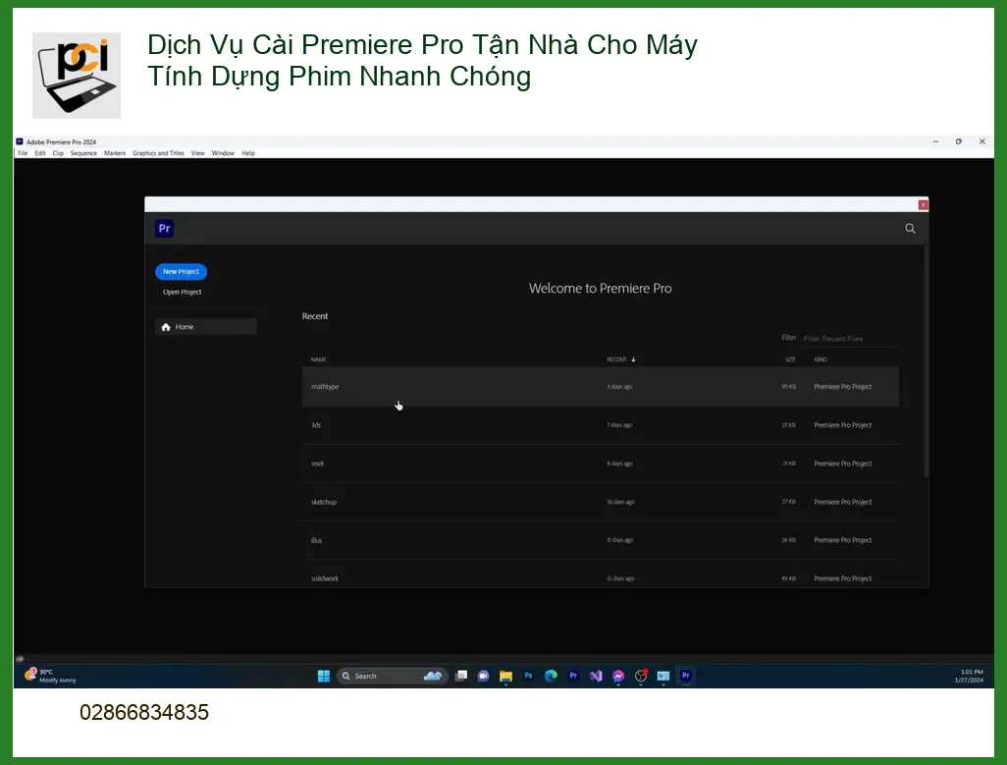This screenshot has height=765, width=1007.
Task: Open the Teams chat taskbar icon
Action: pyautogui.click(x=484, y=676)
